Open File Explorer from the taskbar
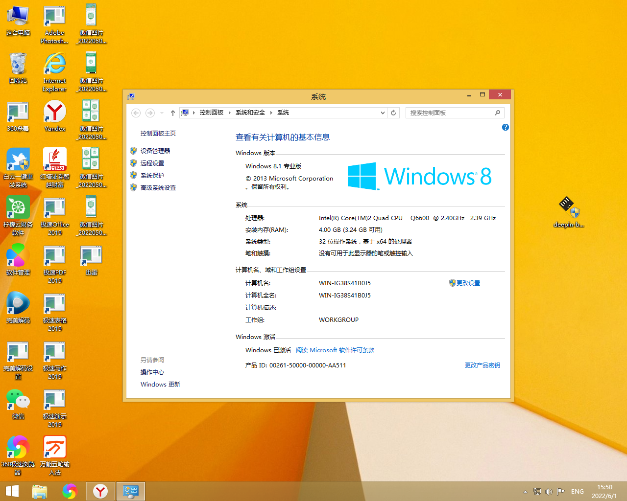Viewport: 627px width, 501px height. (x=40, y=491)
